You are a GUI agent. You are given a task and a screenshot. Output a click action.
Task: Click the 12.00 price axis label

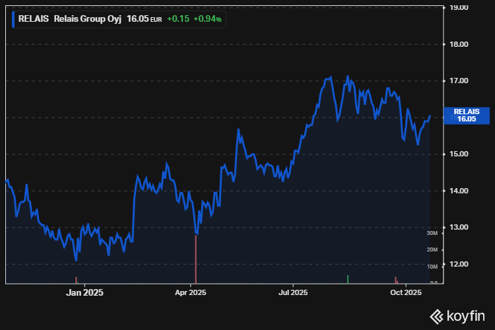[459, 264]
